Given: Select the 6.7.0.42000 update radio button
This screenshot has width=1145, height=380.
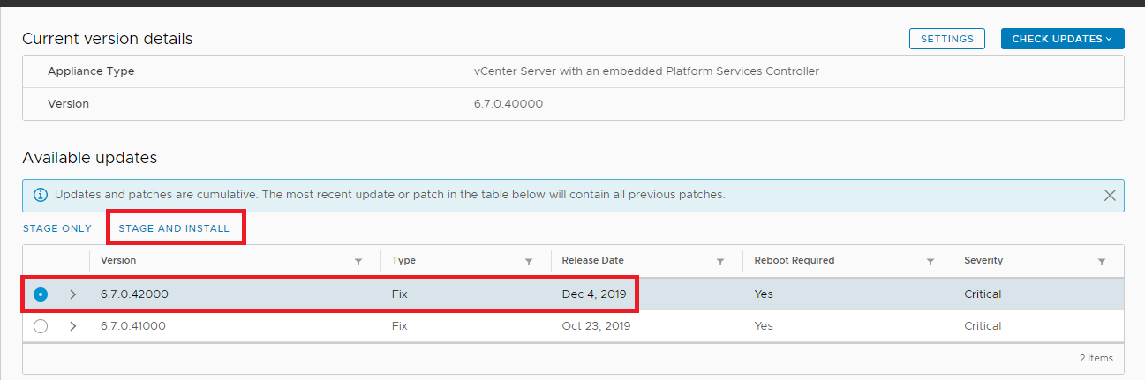Looking at the screenshot, I should tap(41, 294).
